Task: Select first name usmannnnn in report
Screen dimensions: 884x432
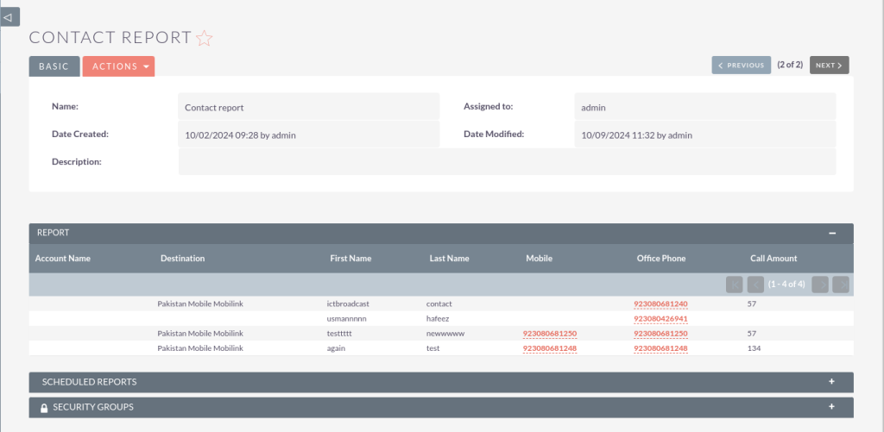Action: pyautogui.click(x=346, y=319)
